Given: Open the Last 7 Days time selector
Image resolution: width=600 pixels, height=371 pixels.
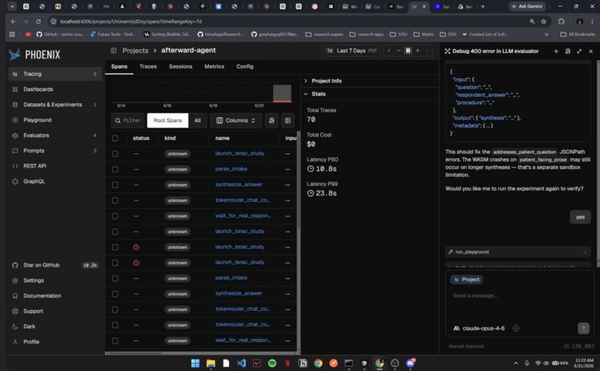Looking at the screenshot, I should click(351, 51).
